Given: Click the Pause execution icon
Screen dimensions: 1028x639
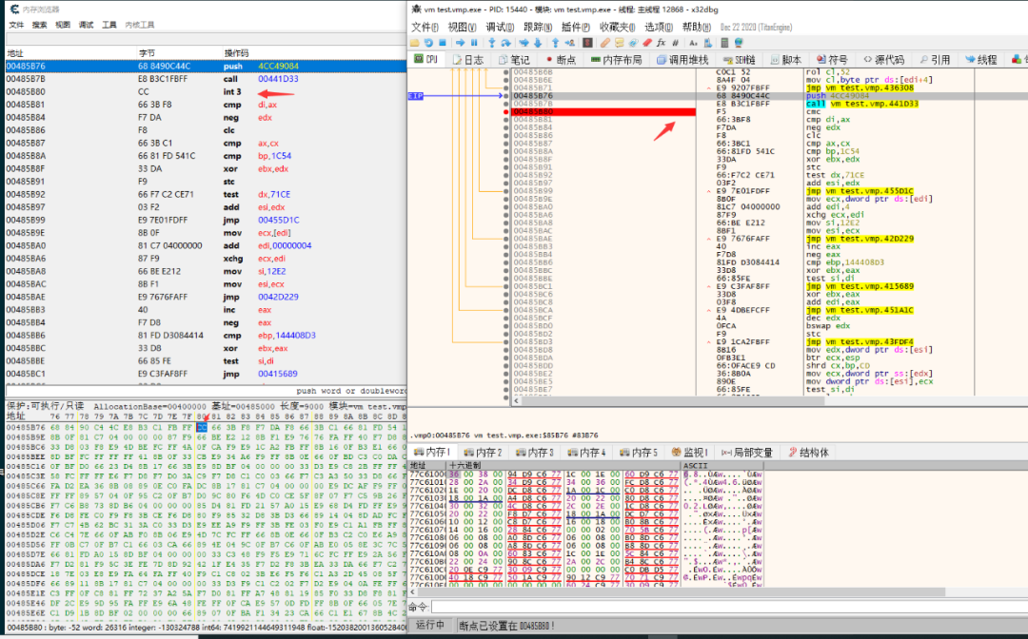Looking at the screenshot, I should (474, 43).
